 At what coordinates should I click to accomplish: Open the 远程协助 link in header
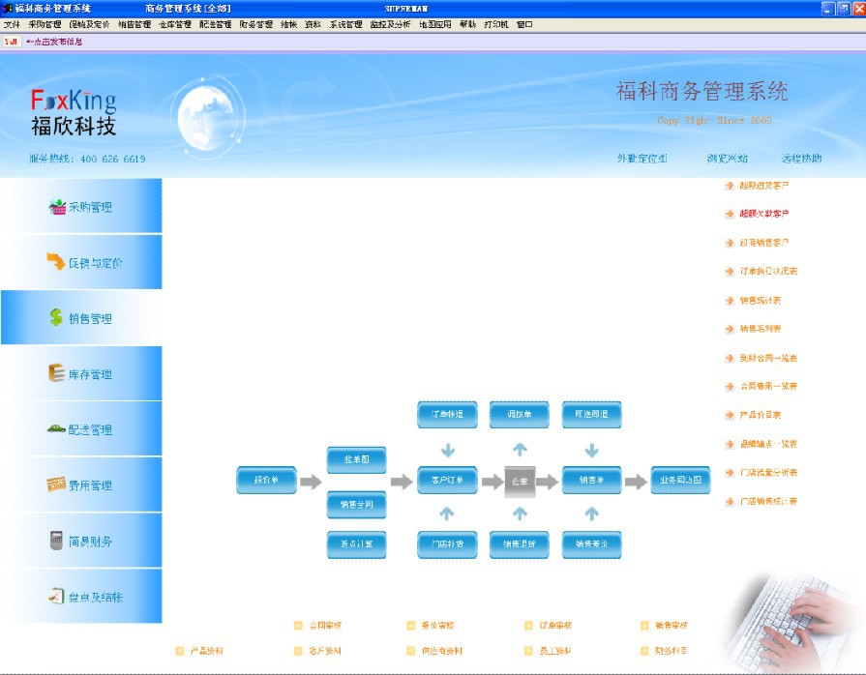click(801, 159)
